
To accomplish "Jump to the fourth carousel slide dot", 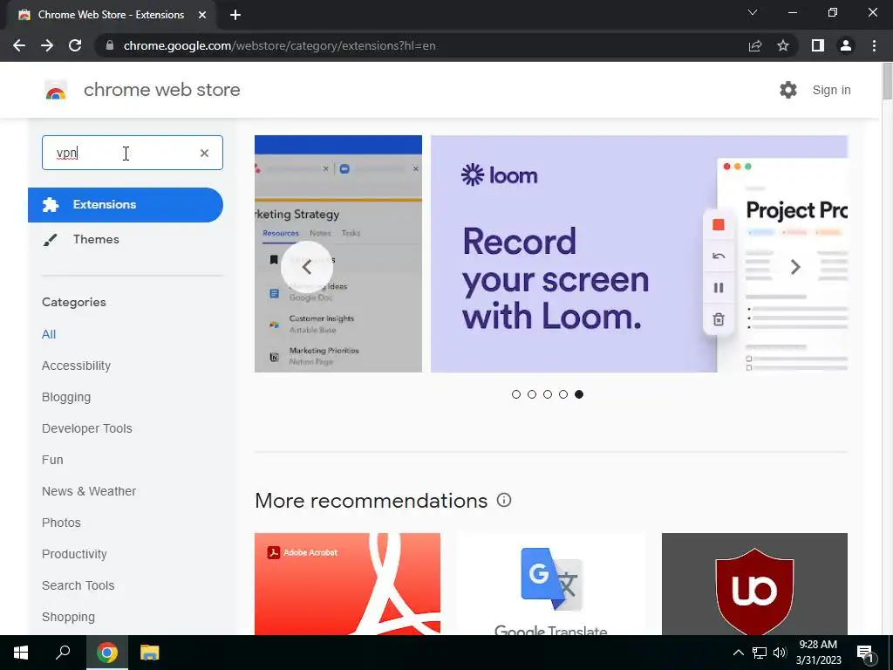I will (x=563, y=394).
